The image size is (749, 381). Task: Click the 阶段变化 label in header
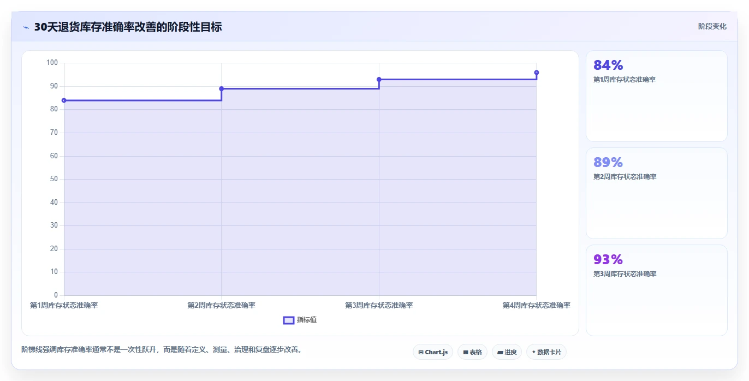(x=712, y=26)
